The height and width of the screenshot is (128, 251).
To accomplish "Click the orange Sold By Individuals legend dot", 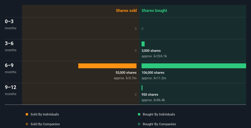I will [27, 114].
